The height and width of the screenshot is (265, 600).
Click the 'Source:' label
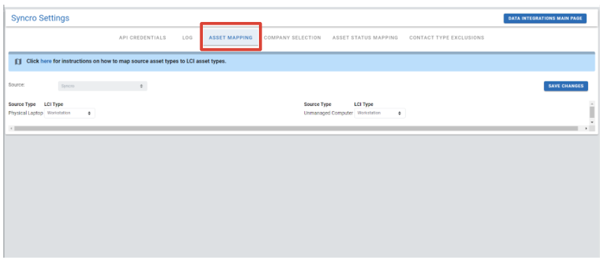point(17,85)
